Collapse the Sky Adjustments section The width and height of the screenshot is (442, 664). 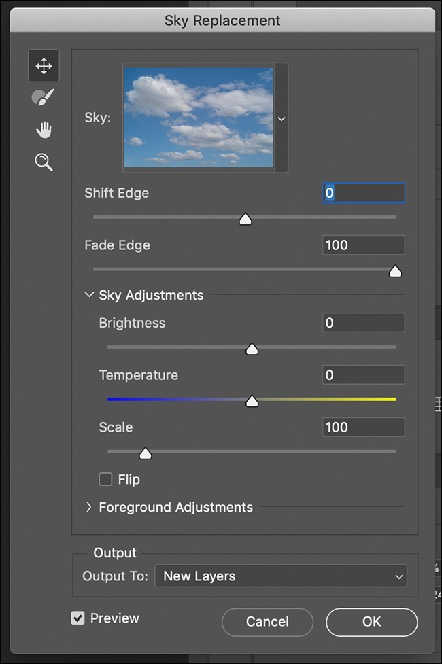pyautogui.click(x=89, y=295)
